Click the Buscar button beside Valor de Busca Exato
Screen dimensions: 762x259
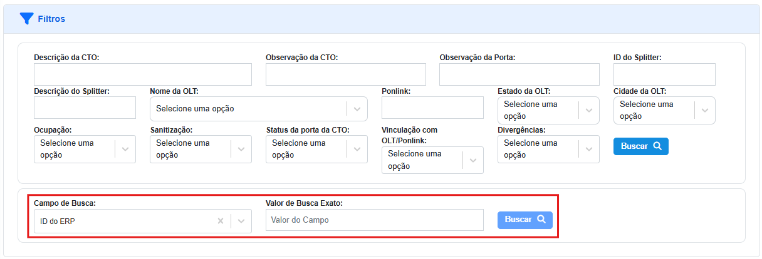[525, 220]
